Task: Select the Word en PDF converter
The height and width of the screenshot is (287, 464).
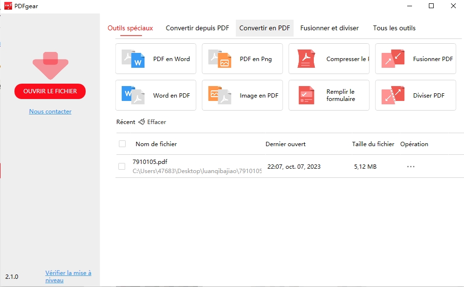Action: [x=155, y=95]
